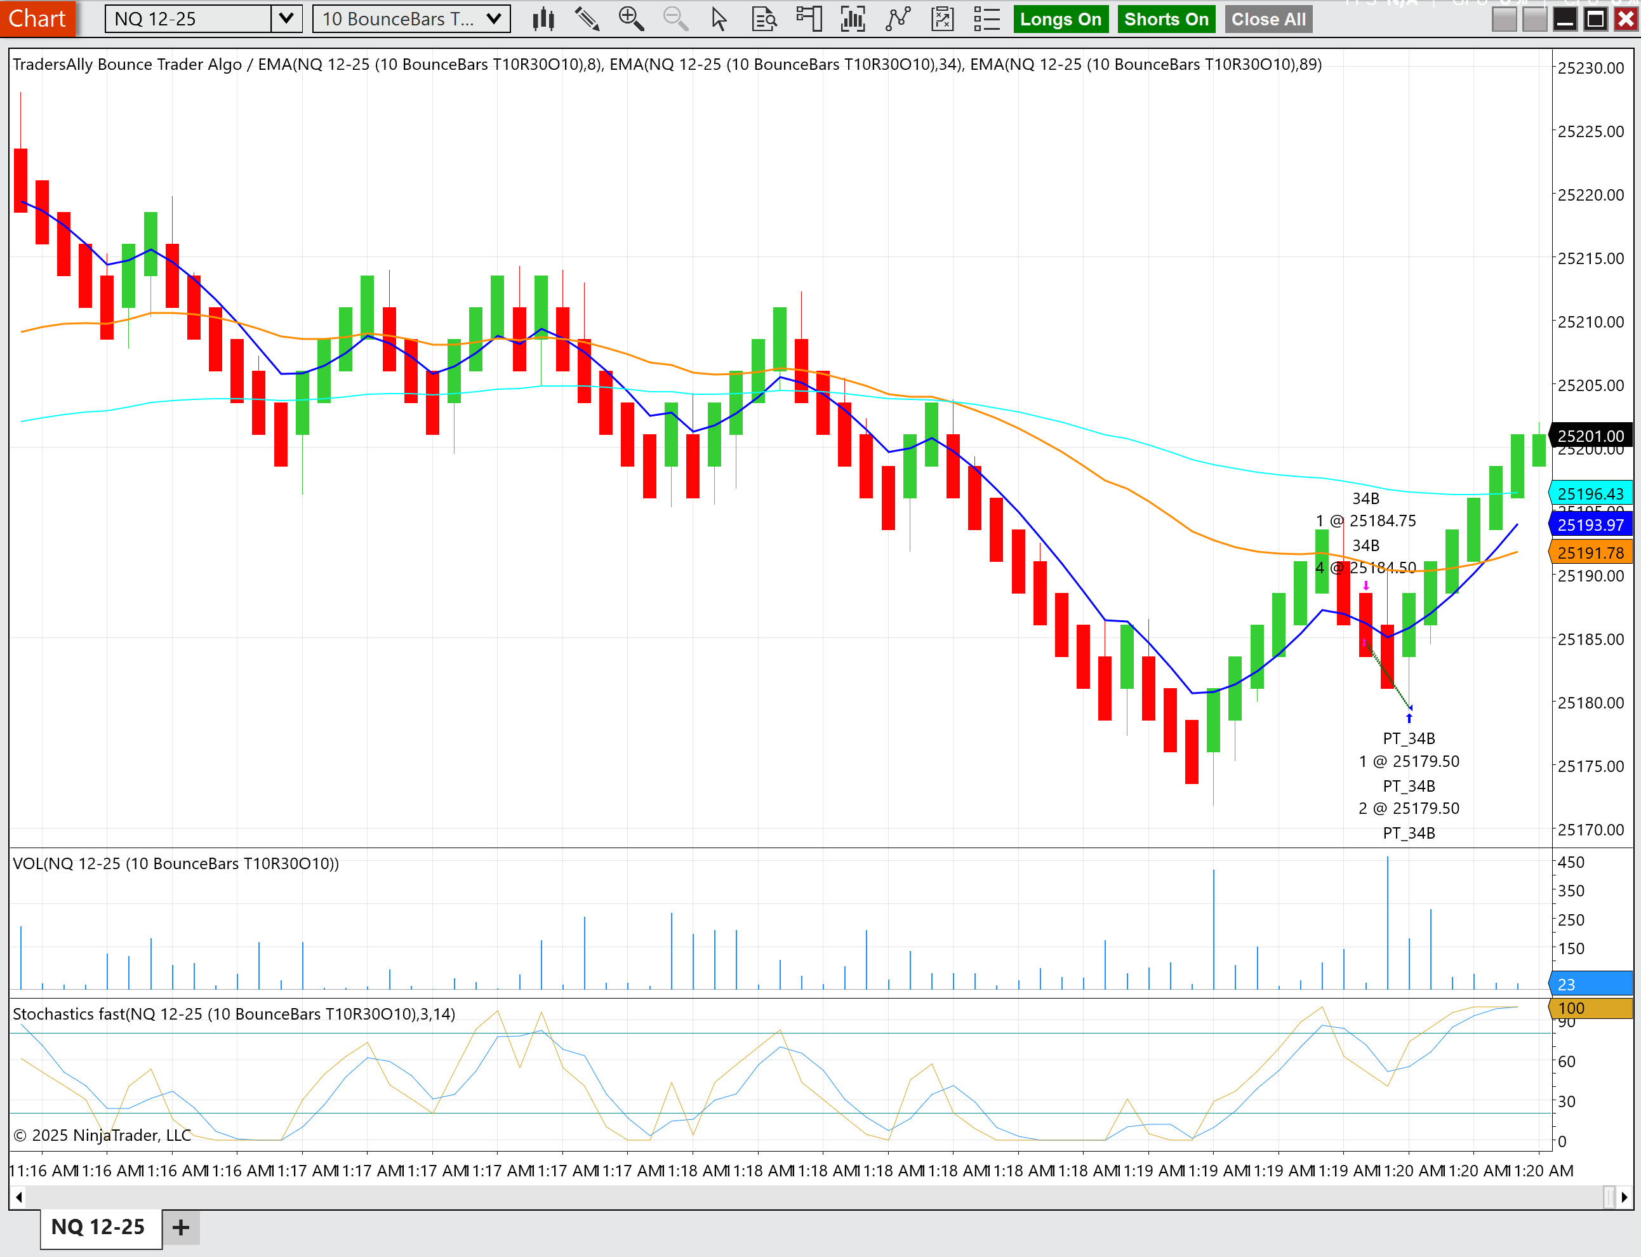Click the orange Chart title label

point(37,18)
